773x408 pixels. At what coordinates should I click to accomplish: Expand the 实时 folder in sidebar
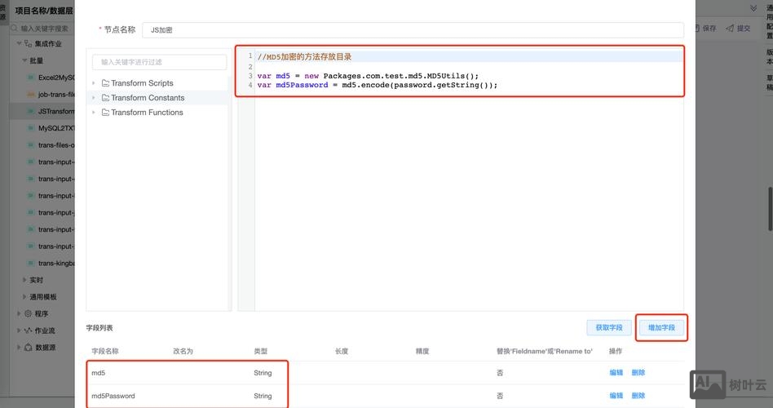(x=24, y=280)
